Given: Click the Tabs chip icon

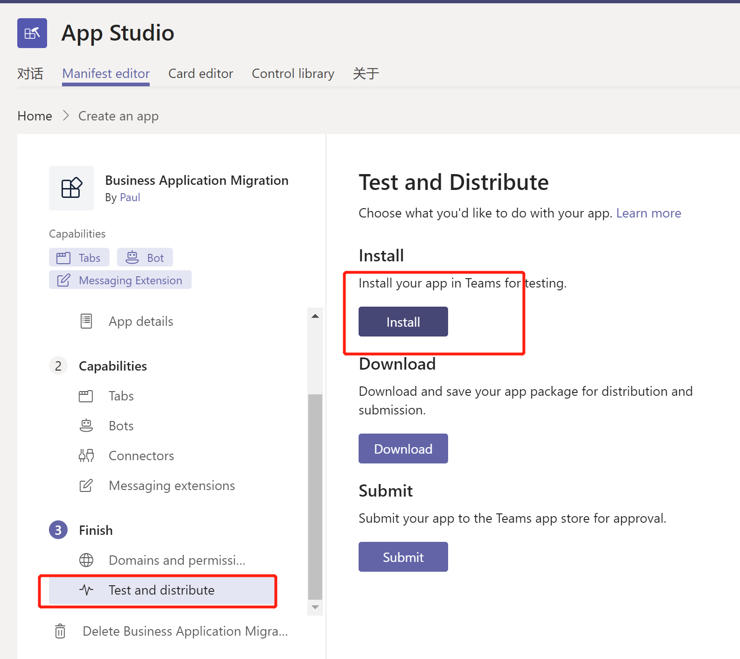Looking at the screenshot, I should pyautogui.click(x=63, y=258).
